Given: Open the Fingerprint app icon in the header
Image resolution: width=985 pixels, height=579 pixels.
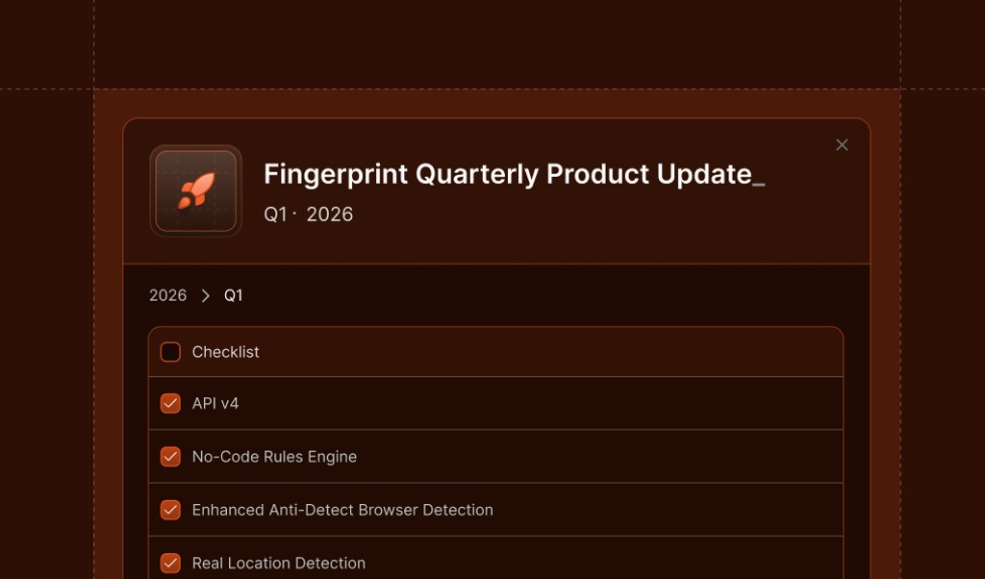Looking at the screenshot, I should [x=195, y=189].
